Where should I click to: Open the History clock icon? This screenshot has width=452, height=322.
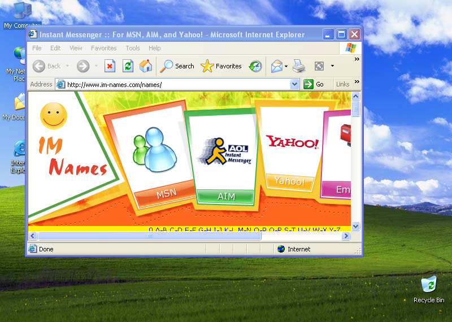coord(255,66)
